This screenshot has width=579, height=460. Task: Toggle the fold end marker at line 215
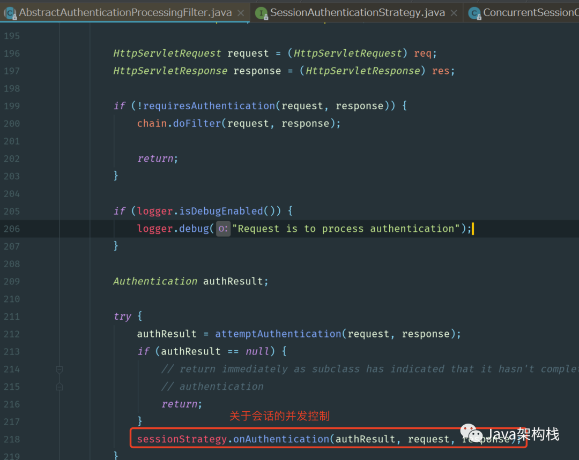coord(59,387)
